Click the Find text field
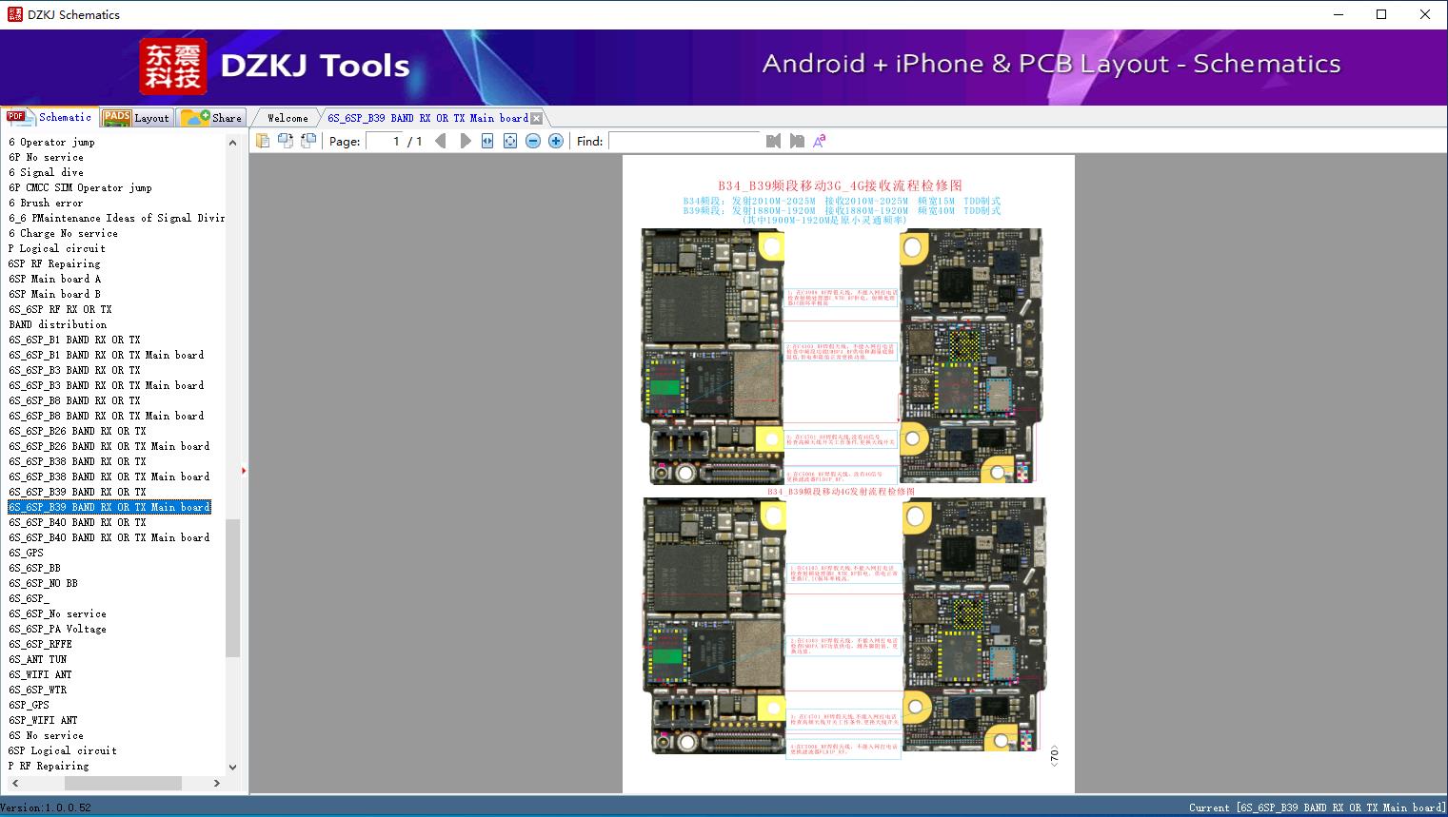This screenshot has height=817, width=1448. (684, 141)
